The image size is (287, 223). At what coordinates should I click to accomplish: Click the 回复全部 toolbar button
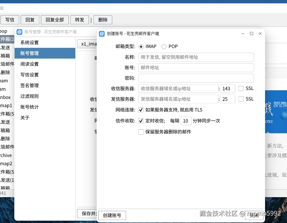(55, 20)
